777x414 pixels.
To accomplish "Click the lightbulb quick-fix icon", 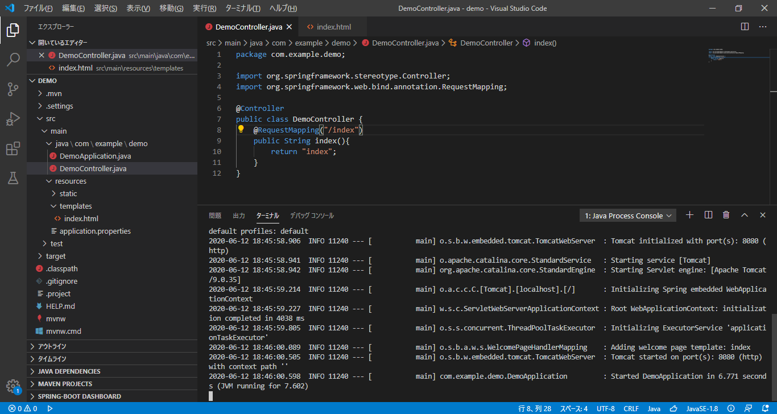I will point(241,130).
